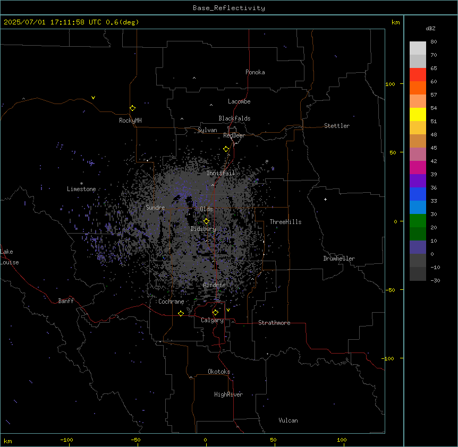Click the HighRiver label
This screenshot has width=458, height=447.
tap(228, 394)
